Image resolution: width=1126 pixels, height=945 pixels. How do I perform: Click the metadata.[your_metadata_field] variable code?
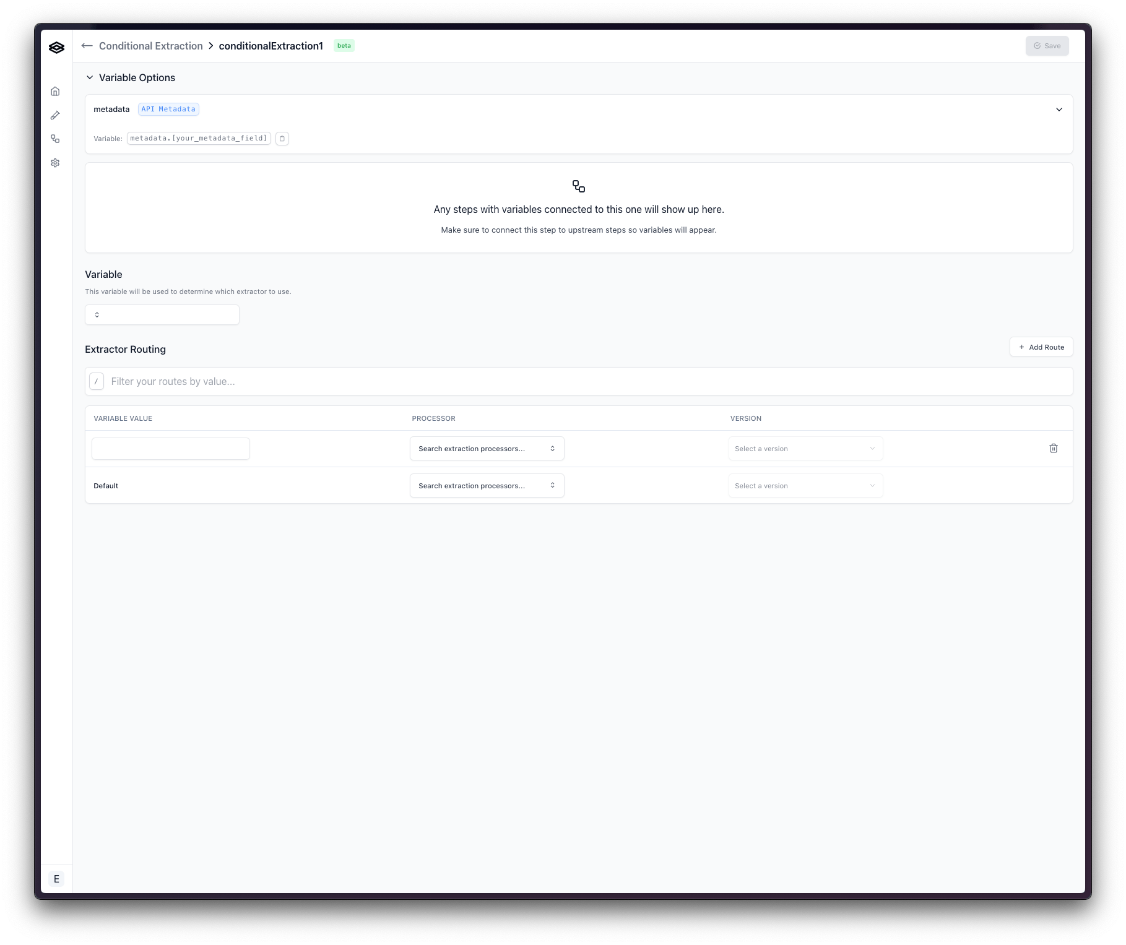(x=199, y=139)
